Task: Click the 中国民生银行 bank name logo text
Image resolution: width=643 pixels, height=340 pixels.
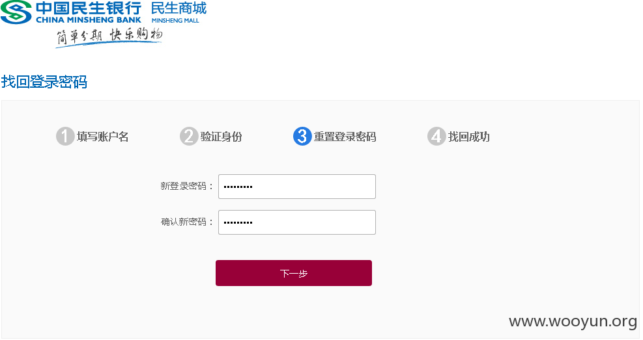Action: pos(89,8)
